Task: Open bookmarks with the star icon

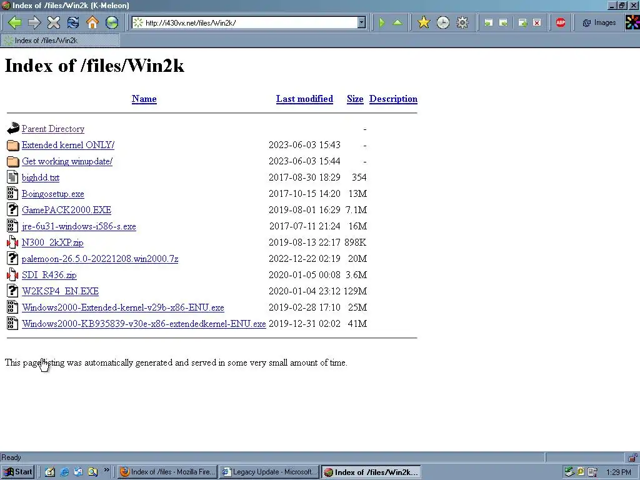Action: click(x=424, y=23)
